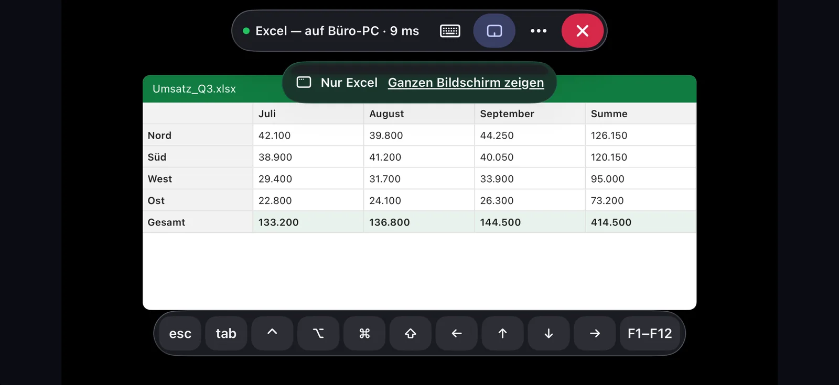839x385 pixels.
Task: Click Gesamt total 144.500 for September
Action: (530, 222)
